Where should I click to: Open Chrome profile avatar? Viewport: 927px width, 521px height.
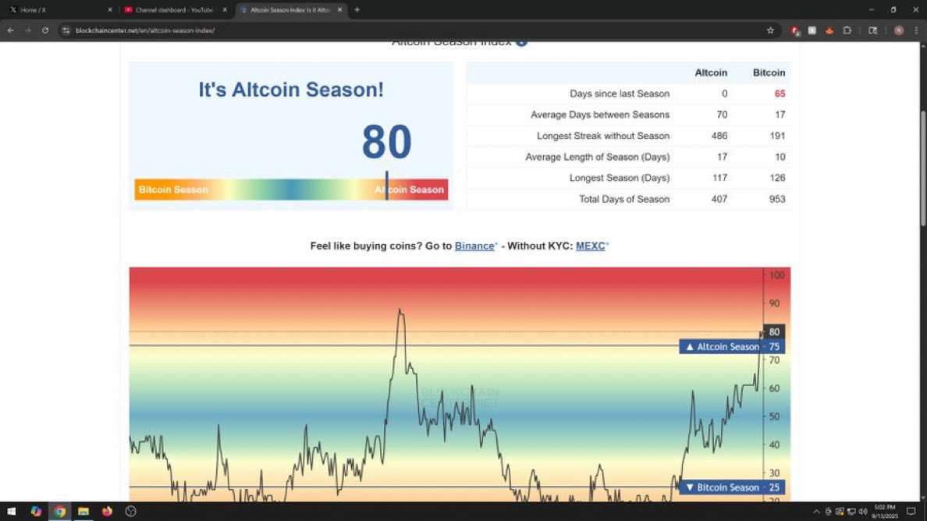pos(899,30)
